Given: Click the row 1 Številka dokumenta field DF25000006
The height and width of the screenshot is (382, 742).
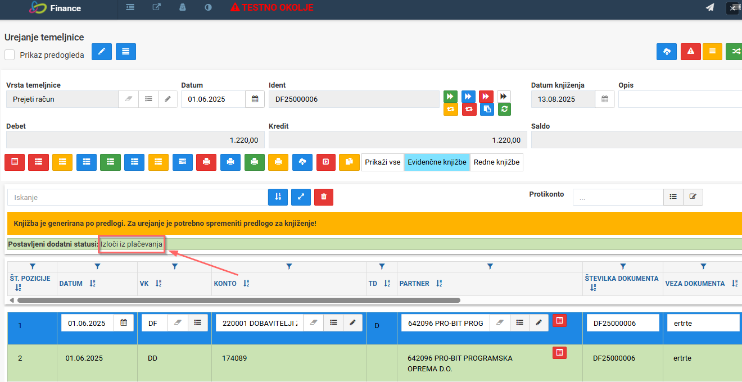Looking at the screenshot, I should 623,323.
